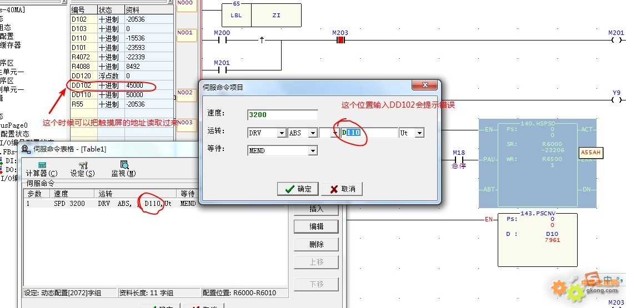Image resolution: width=626 pixels, height=308 pixels.
Task: Open the ABS mode dropdown
Action: click(x=313, y=133)
